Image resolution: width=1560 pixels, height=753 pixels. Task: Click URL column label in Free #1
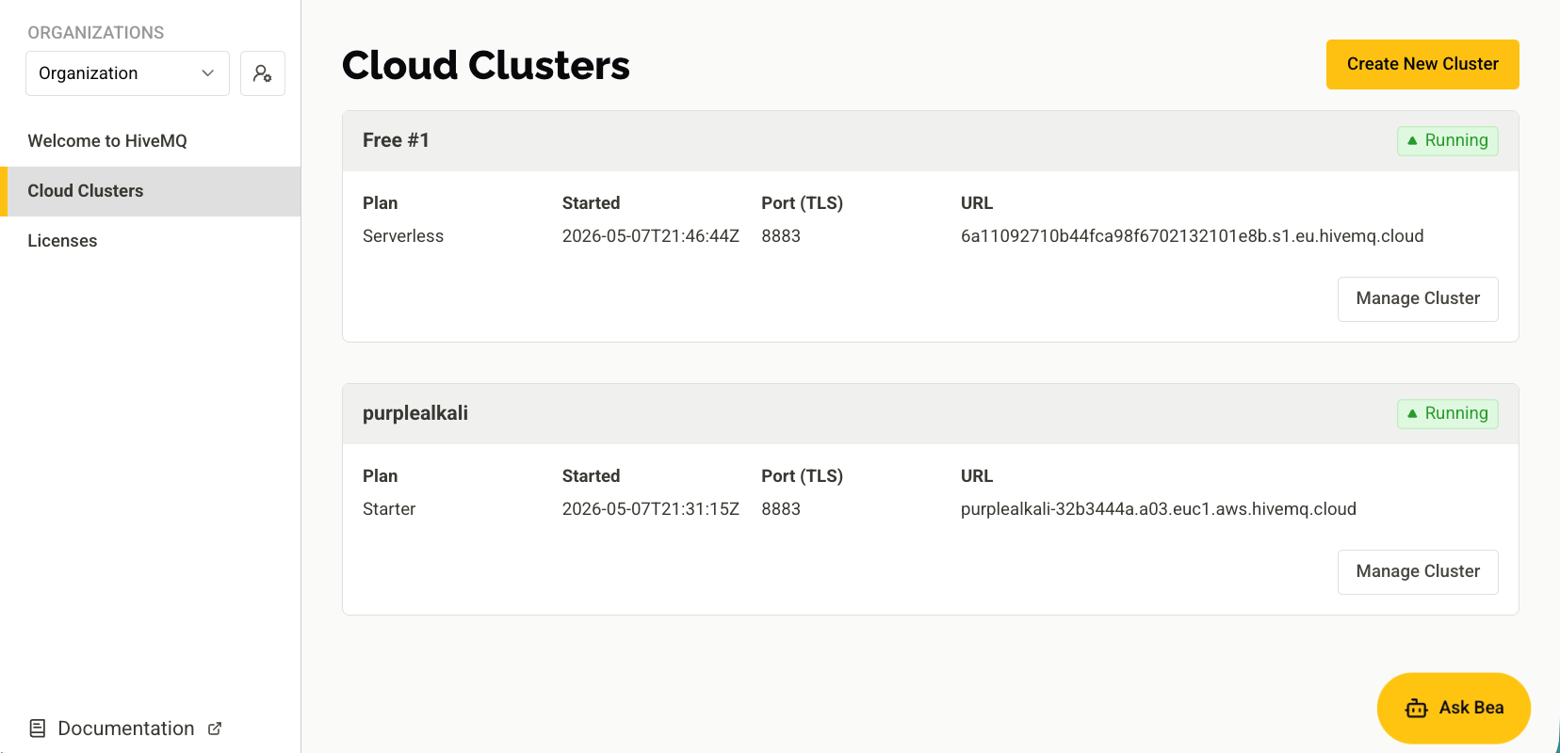[977, 203]
